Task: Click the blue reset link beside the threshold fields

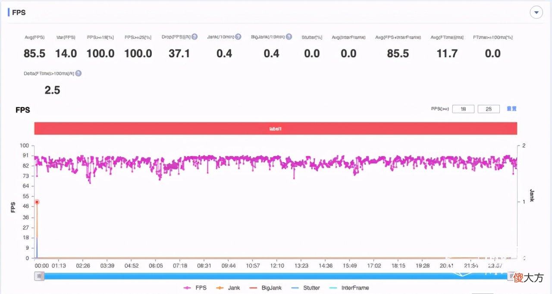Action: (x=511, y=109)
